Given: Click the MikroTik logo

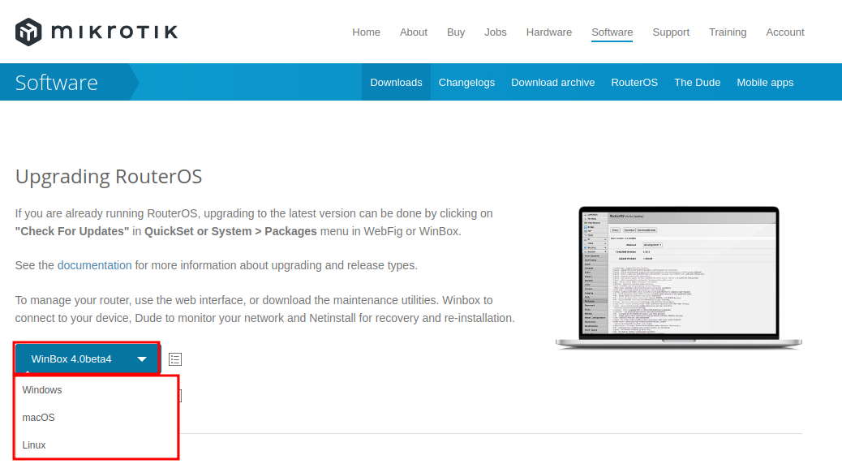Looking at the screenshot, I should pyautogui.click(x=96, y=32).
